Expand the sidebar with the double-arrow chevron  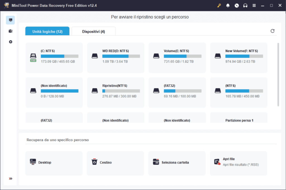[11, 179]
